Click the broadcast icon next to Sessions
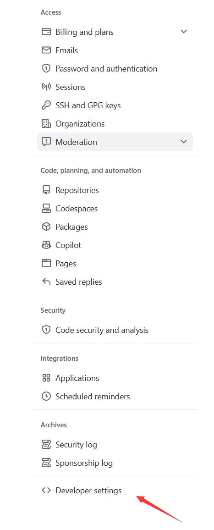The width and height of the screenshot is (214, 530). (46, 87)
